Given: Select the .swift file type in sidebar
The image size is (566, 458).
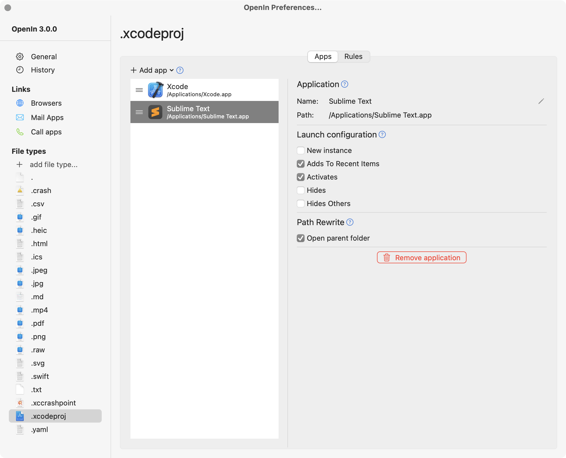Looking at the screenshot, I should tap(40, 376).
